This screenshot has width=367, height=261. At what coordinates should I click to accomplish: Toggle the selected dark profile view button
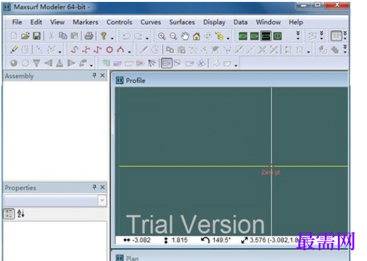coord(266,36)
